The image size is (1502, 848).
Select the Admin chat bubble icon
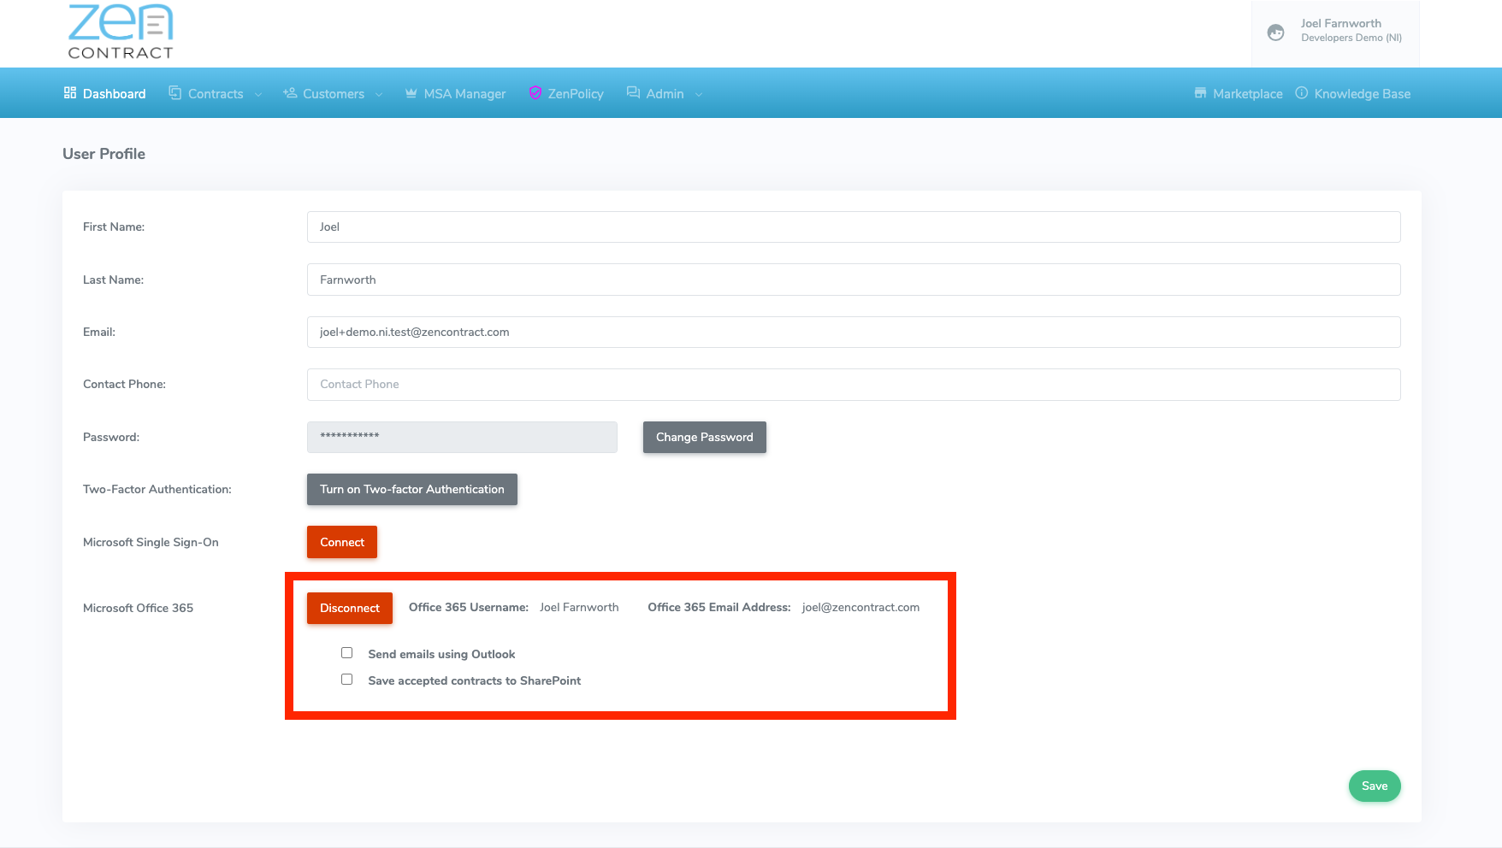coord(633,92)
